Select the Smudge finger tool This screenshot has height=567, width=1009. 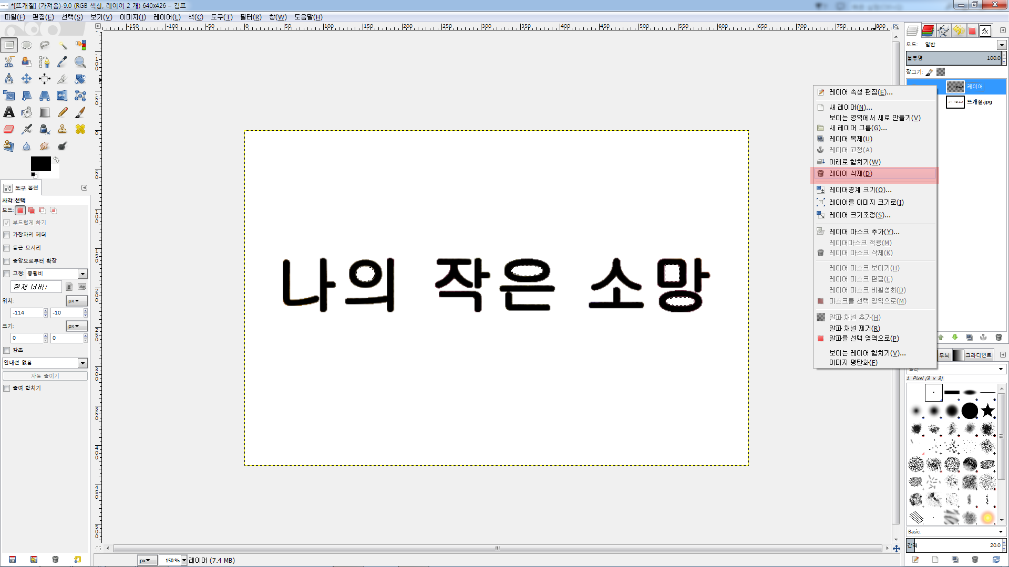[45, 146]
